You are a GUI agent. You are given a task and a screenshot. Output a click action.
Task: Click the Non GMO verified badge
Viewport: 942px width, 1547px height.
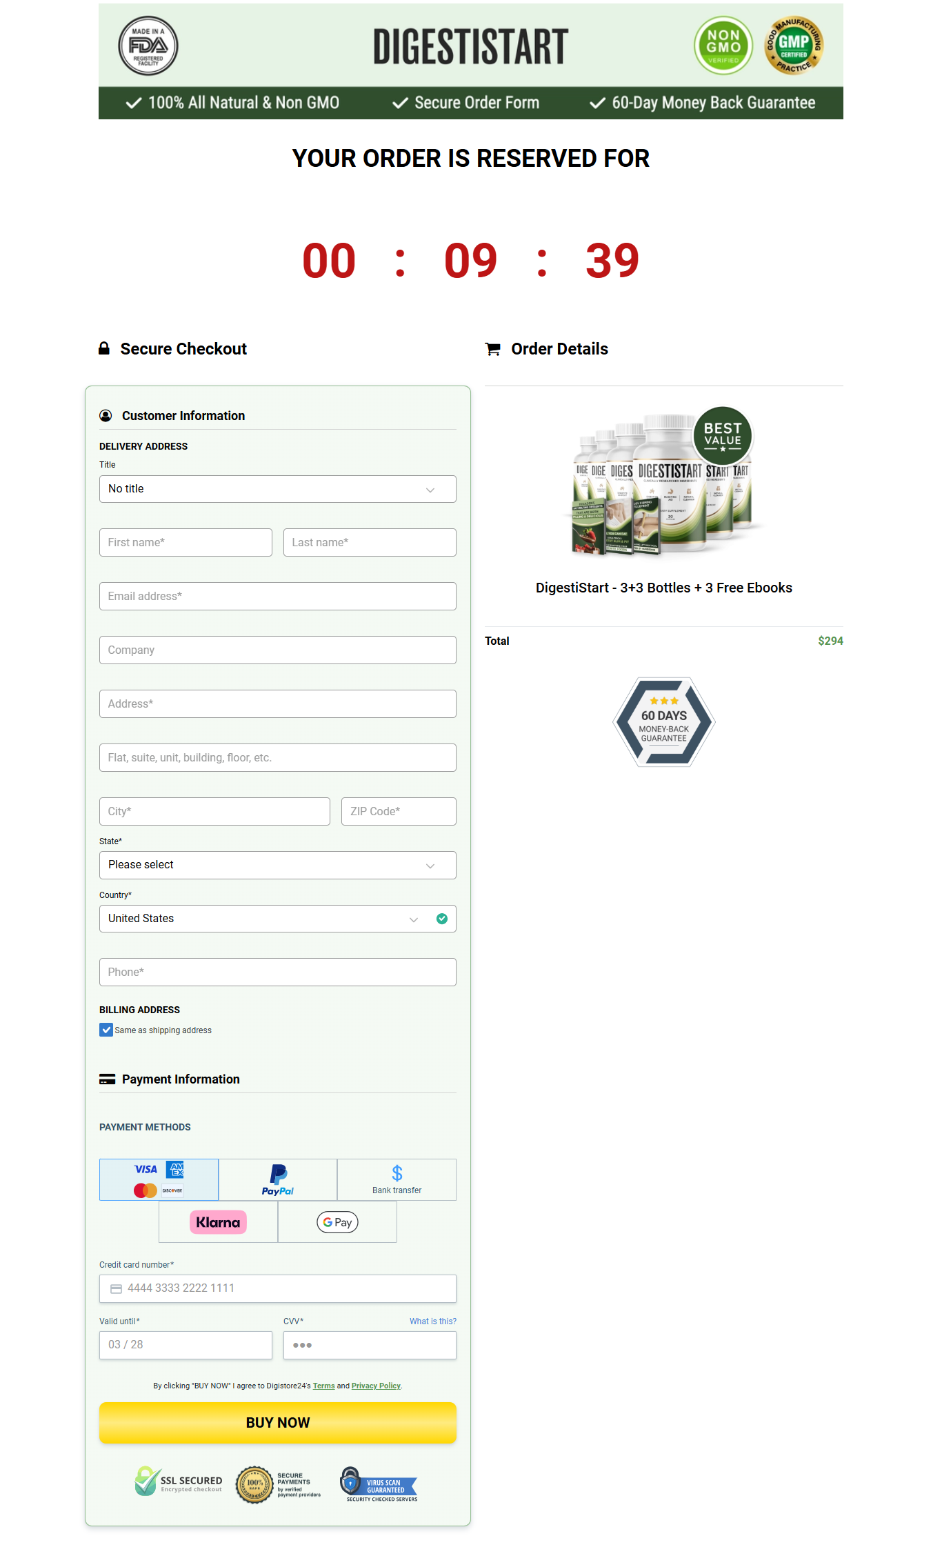pyautogui.click(x=723, y=46)
